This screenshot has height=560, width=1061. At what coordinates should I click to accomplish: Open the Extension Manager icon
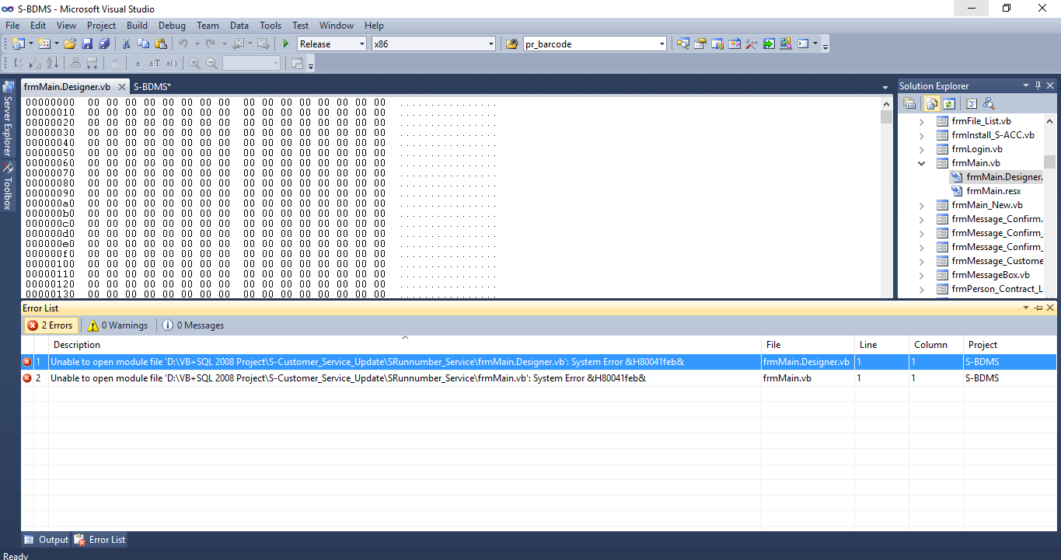[x=786, y=43]
